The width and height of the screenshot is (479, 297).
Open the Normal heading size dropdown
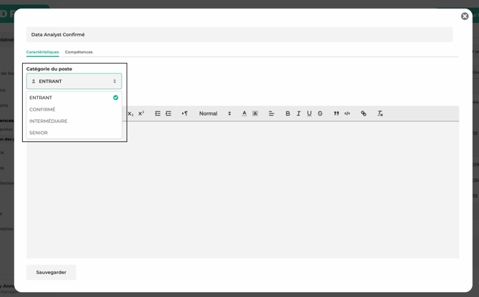pos(214,114)
